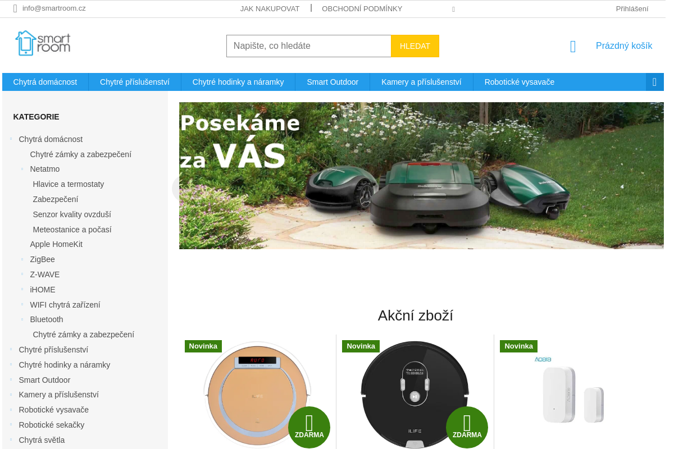Expand the ZigBee category

pos(22,259)
